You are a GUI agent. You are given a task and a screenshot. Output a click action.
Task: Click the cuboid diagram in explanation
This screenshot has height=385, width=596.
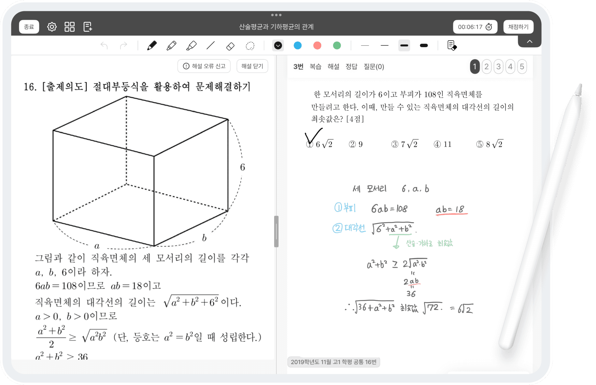(x=149, y=172)
